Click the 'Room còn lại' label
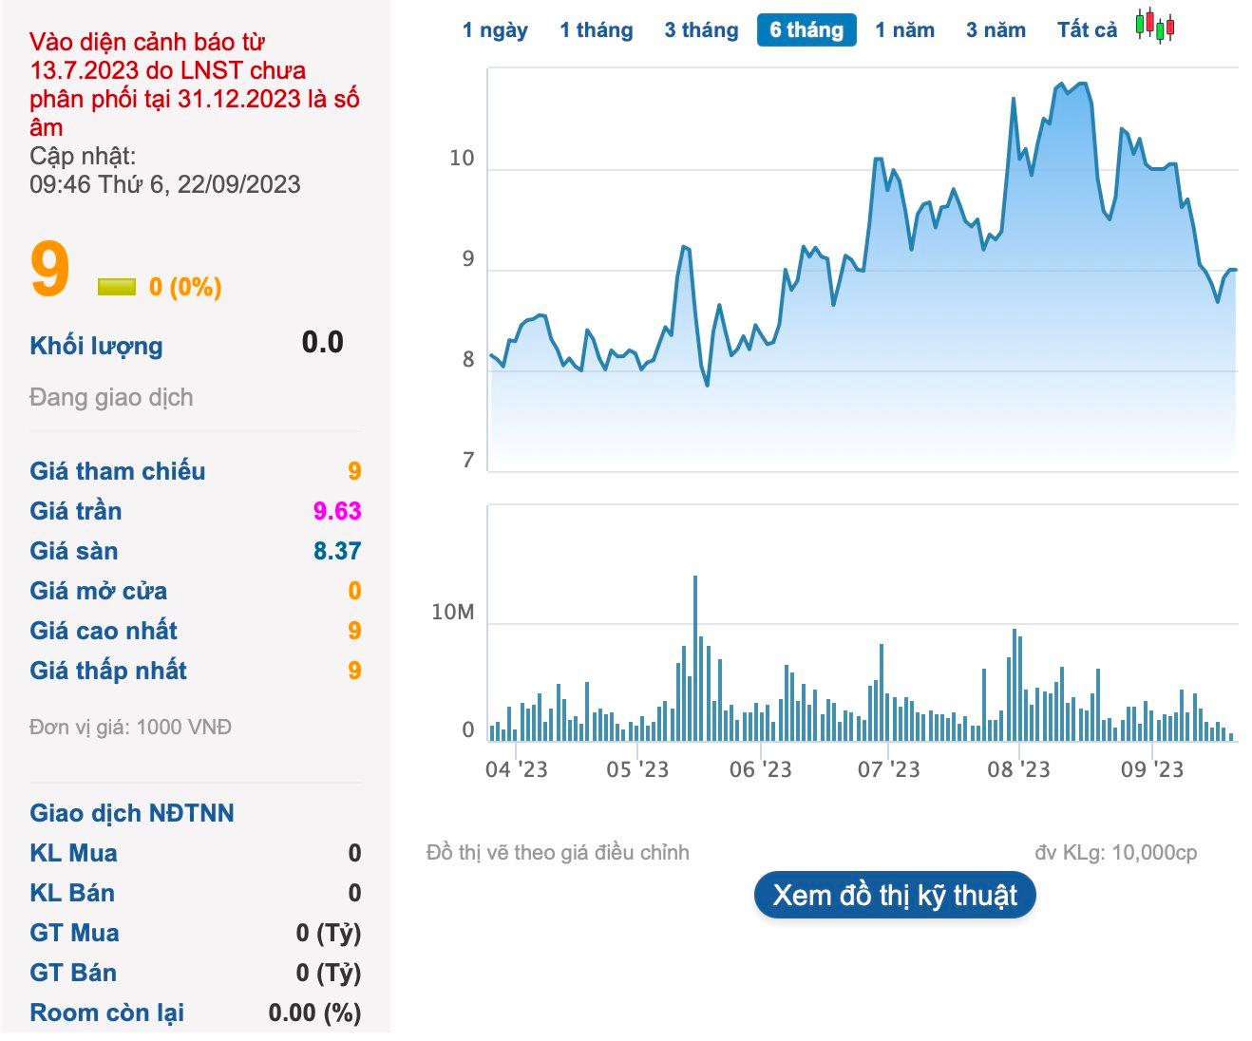The height and width of the screenshot is (1041, 1252). click(x=106, y=1013)
